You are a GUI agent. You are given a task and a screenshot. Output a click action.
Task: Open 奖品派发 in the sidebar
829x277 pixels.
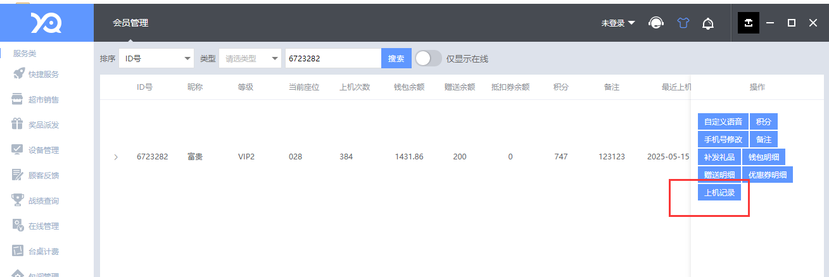pos(44,125)
